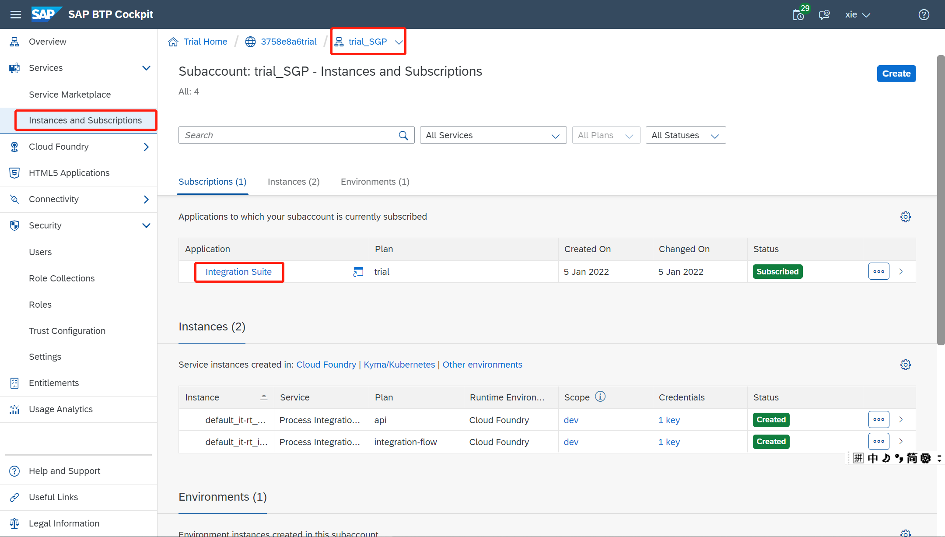
Task: Open dev scope link for api instance
Action: 571,420
